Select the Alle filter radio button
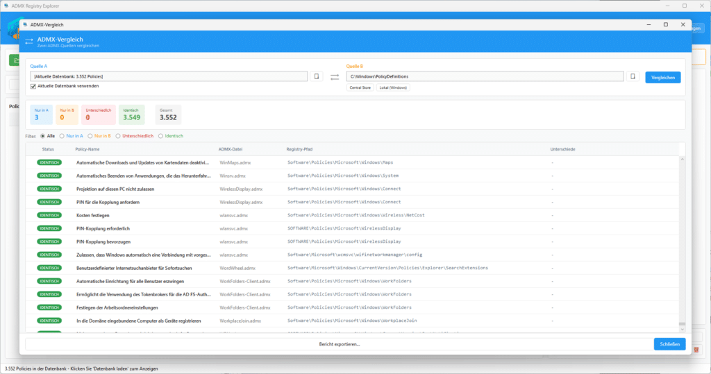 click(x=42, y=136)
